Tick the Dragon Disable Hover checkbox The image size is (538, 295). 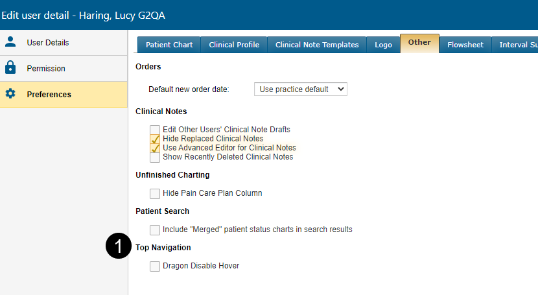155,266
